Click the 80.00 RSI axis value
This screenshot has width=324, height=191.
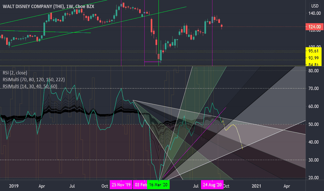[x=313, y=70]
